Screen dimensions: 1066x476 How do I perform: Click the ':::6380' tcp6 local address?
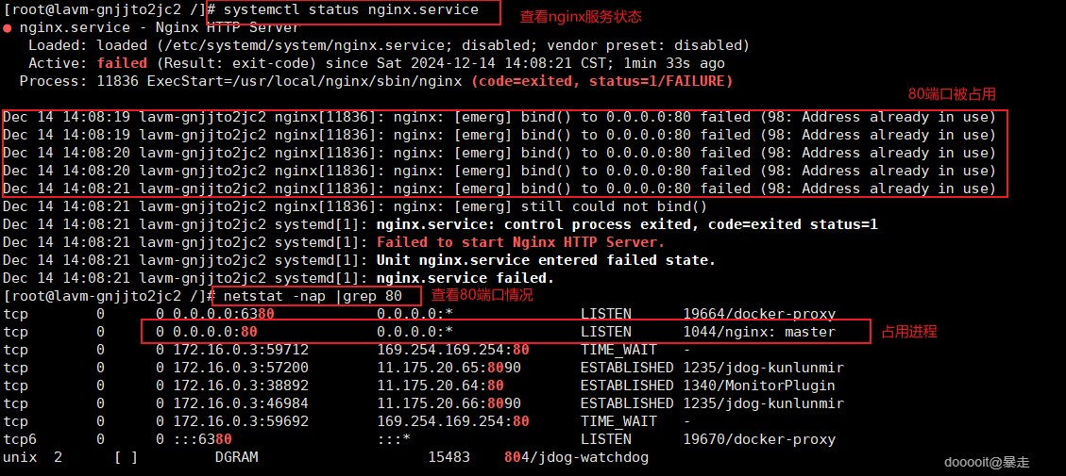(x=202, y=439)
